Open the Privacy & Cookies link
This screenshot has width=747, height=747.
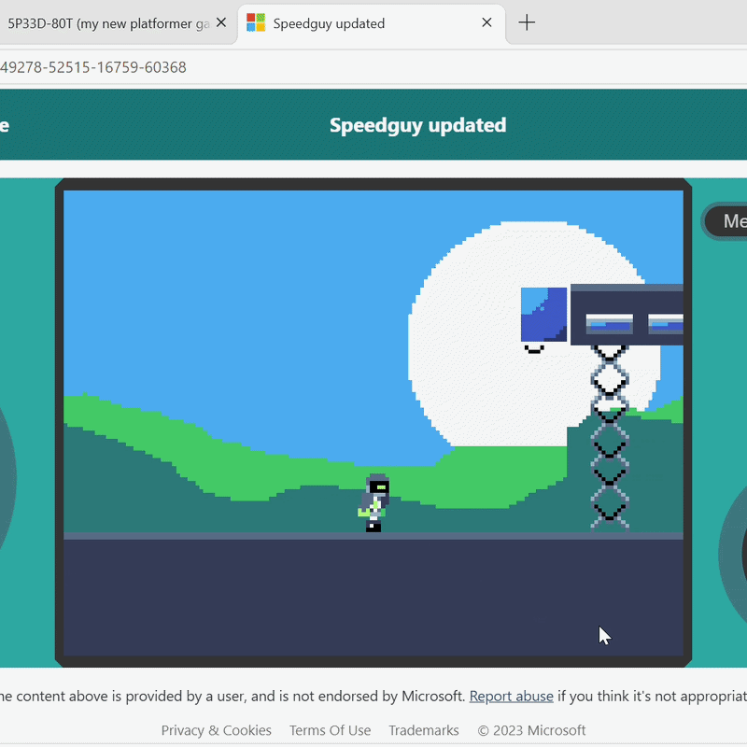coord(217,730)
